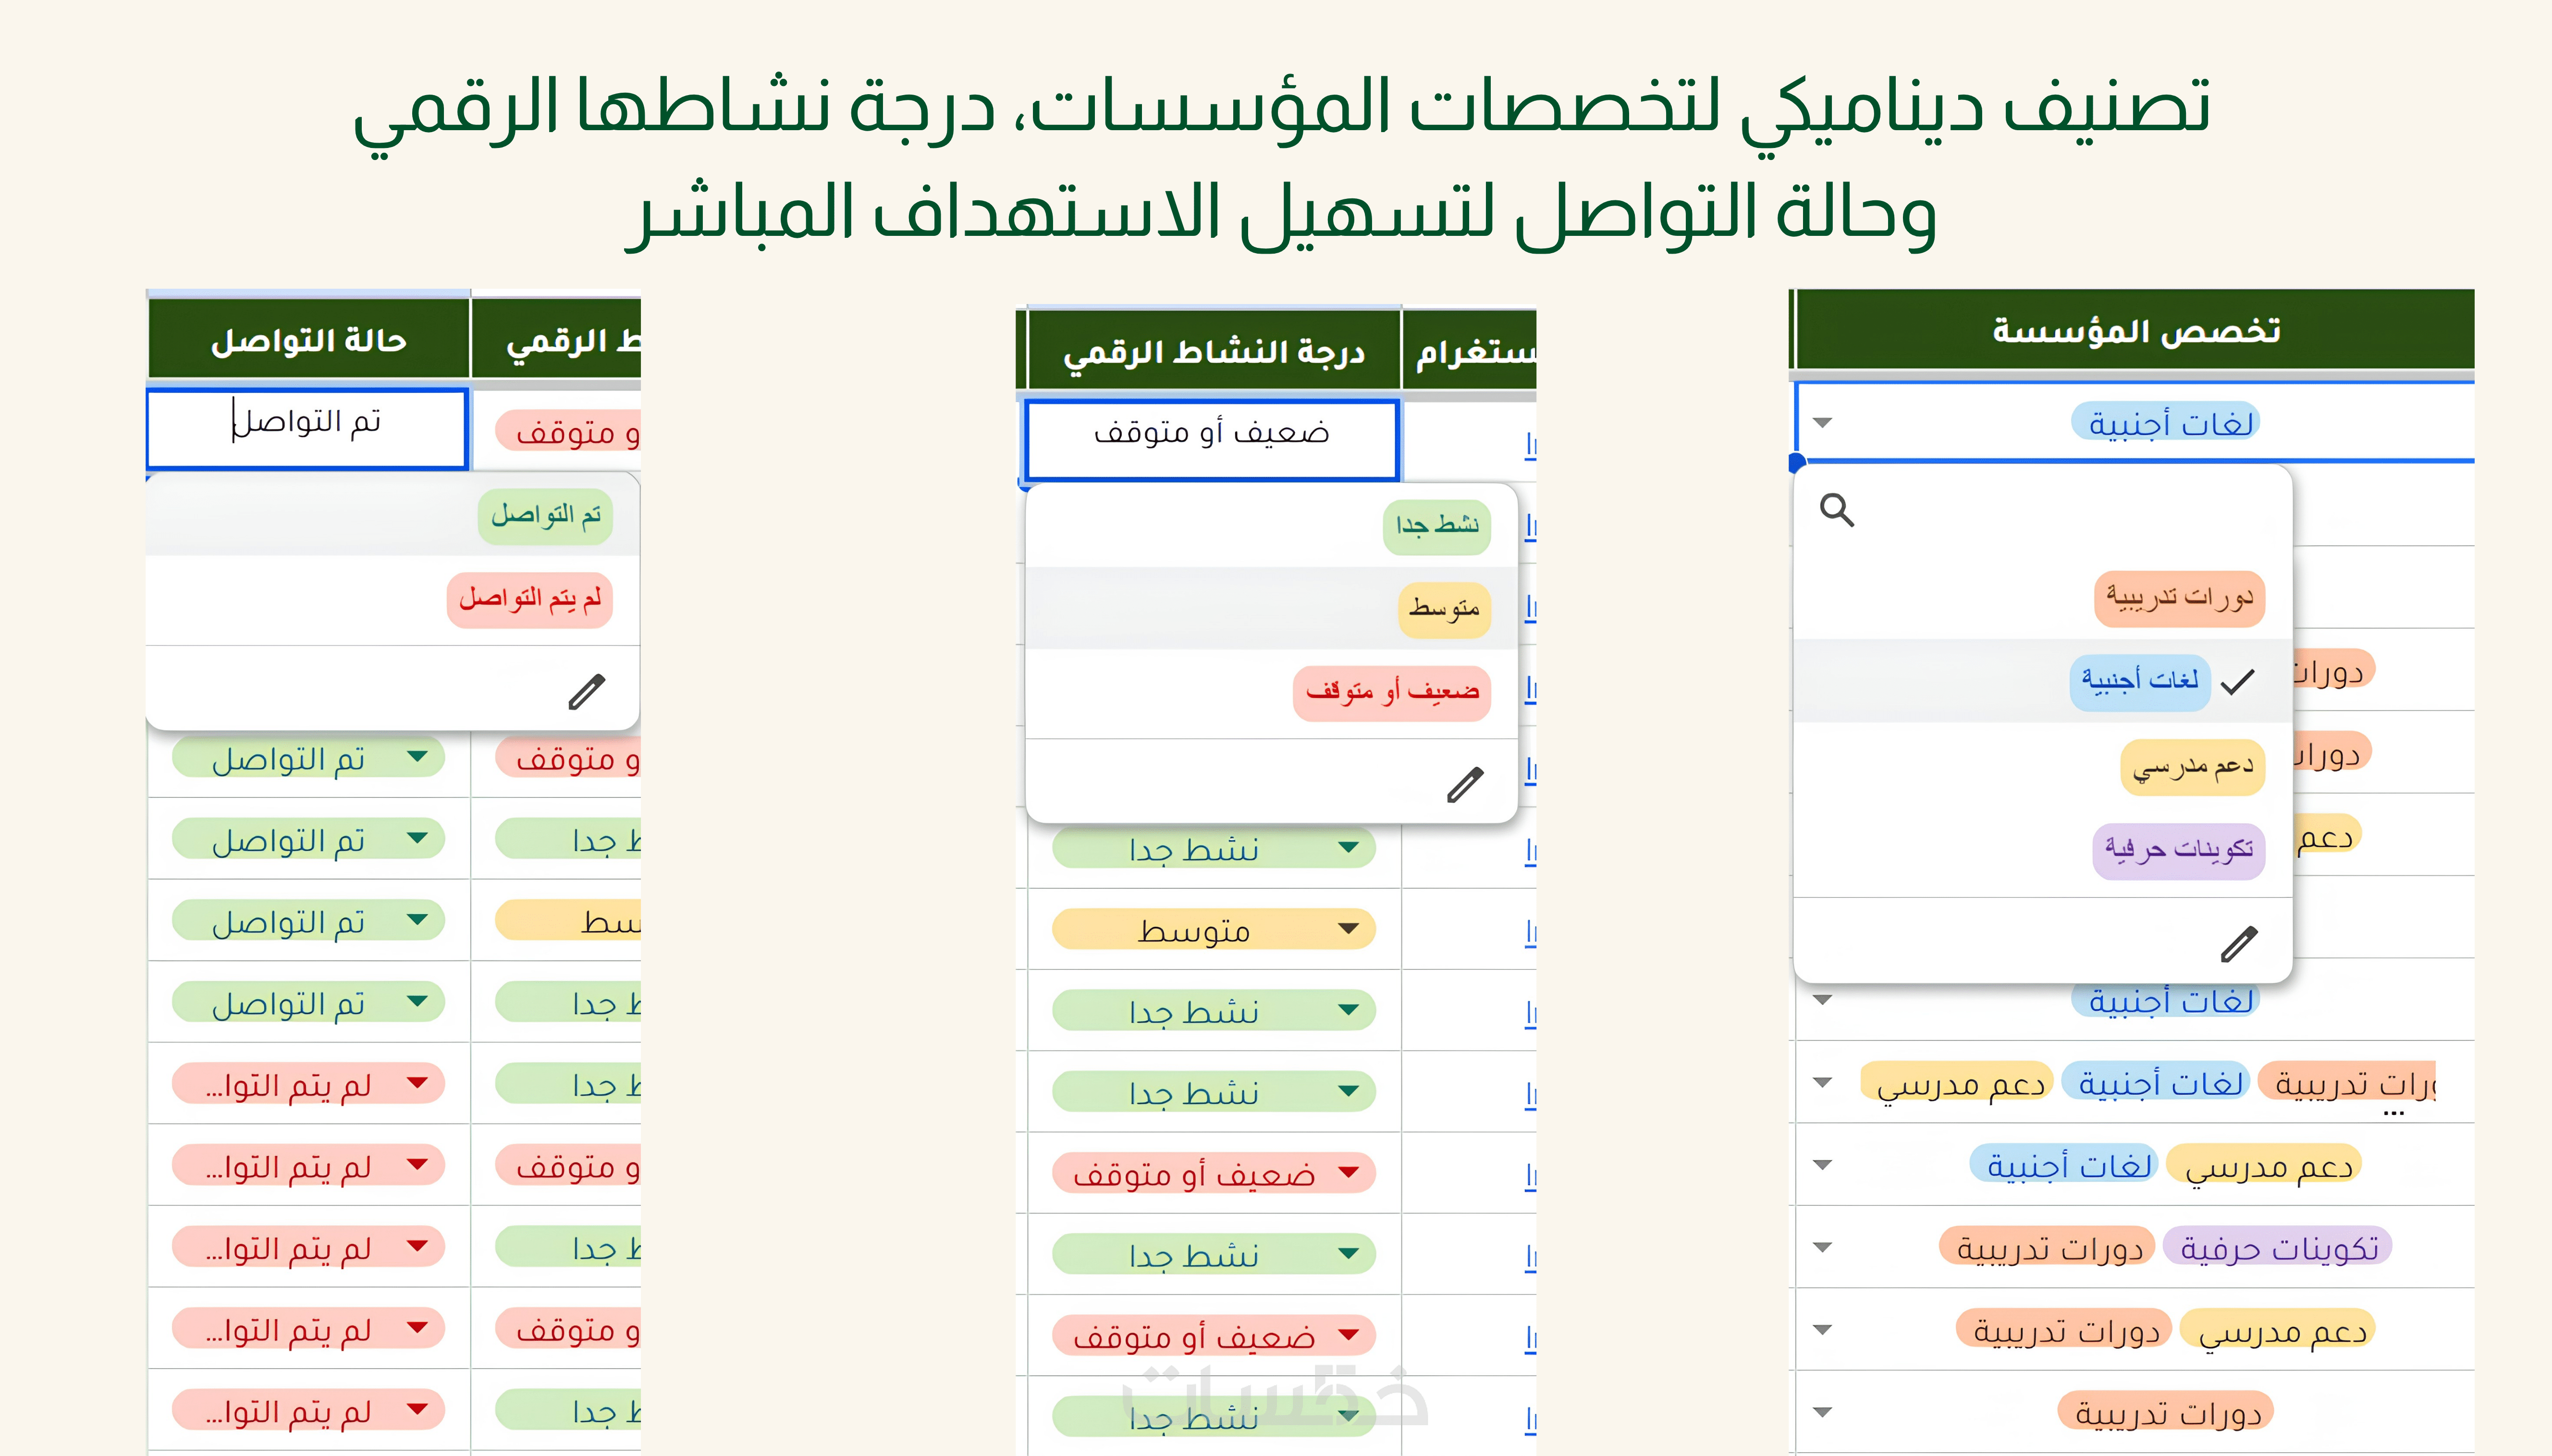Open the arrow in the selected لغات أجنبية cell
The height and width of the screenshot is (1456, 2552).
[1822, 422]
